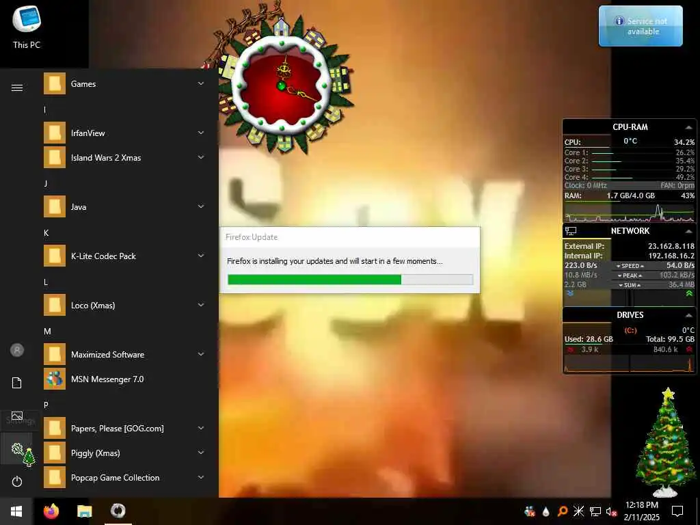The image size is (700, 525).
Task: Click the network tray icon
Action: (x=595, y=511)
